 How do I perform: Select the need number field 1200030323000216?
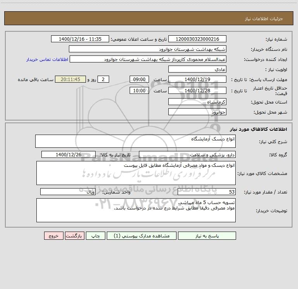point(197,39)
